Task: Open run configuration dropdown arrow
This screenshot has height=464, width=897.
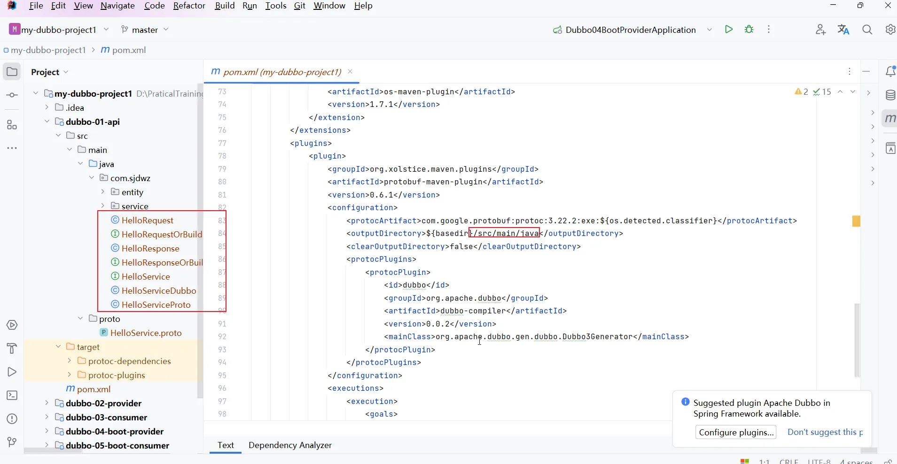Action: pos(710,30)
